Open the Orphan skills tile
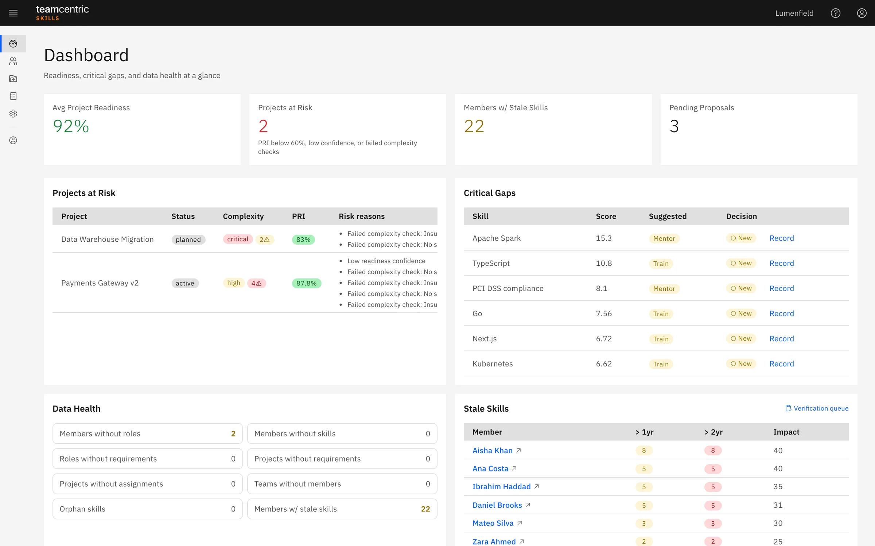 tap(148, 509)
